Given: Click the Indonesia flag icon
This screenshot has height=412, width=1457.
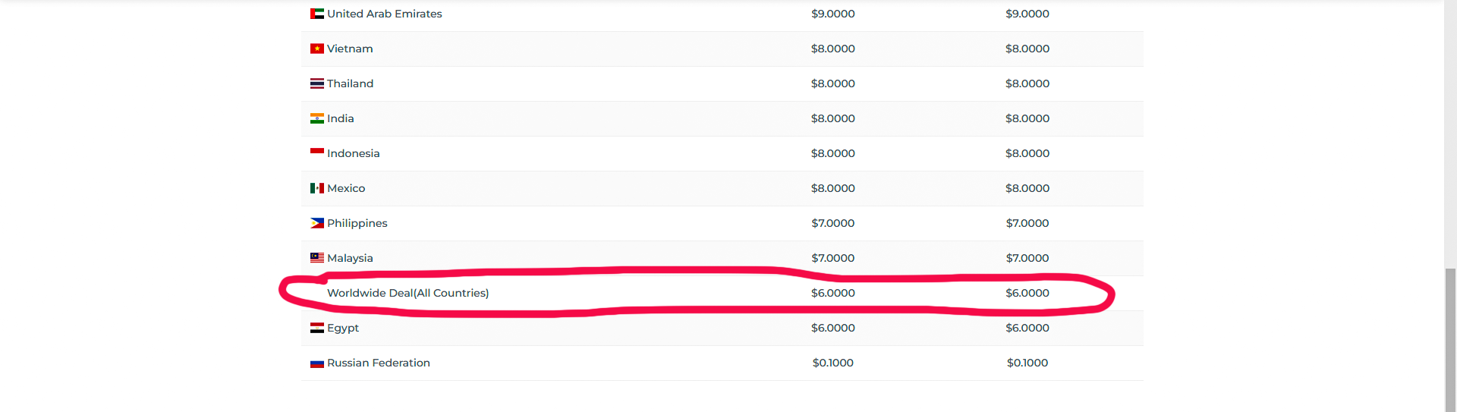Looking at the screenshot, I should [x=317, y=152].
